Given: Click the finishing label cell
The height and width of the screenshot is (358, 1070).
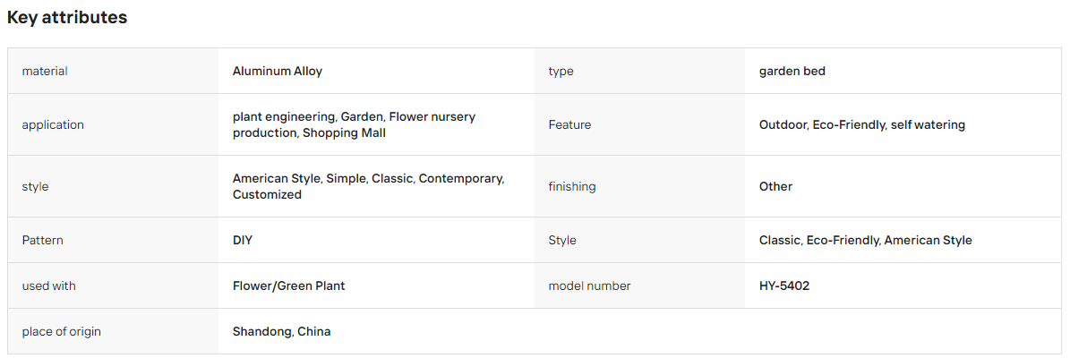Looking at the screenshot, I should [639, 186].
